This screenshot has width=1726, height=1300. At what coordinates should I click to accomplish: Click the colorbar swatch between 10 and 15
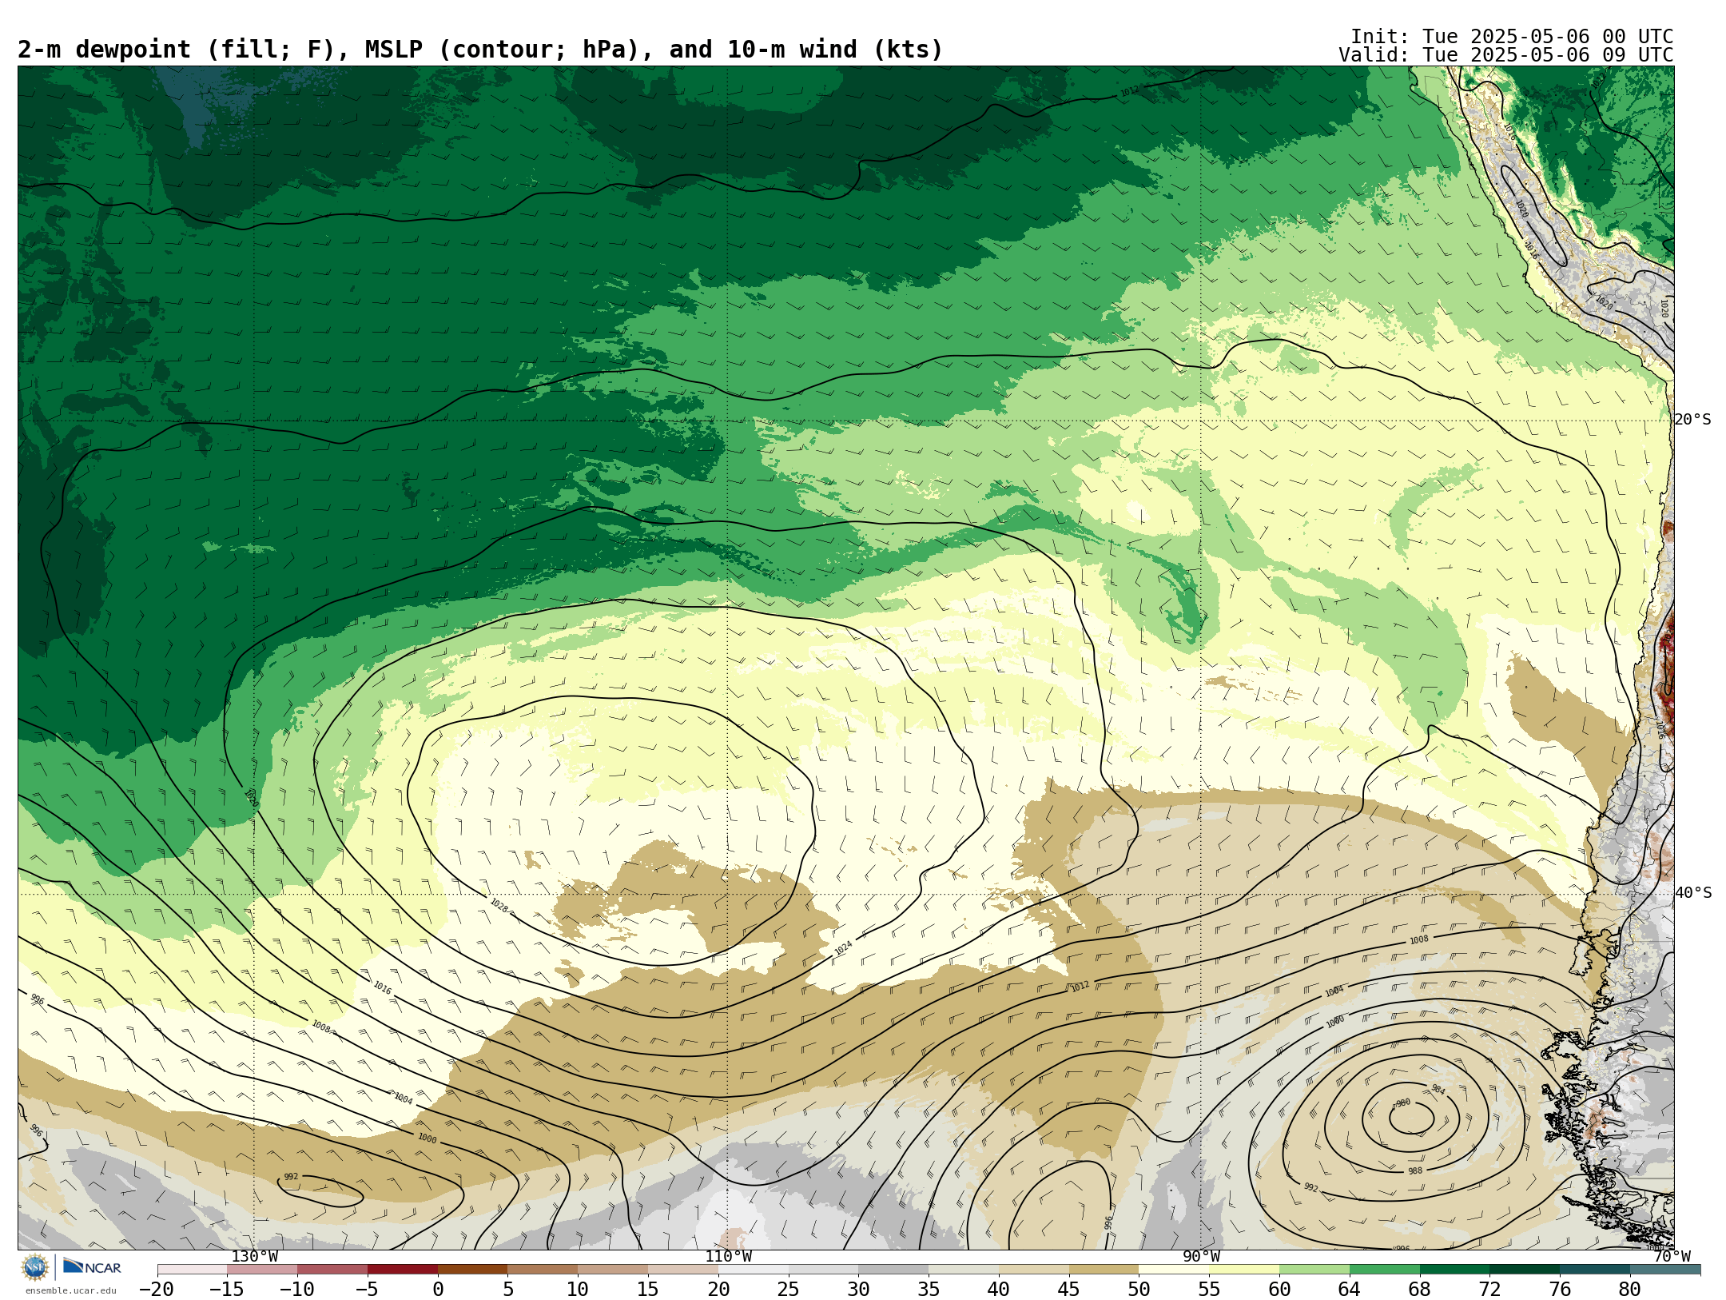click(613, 1270)
